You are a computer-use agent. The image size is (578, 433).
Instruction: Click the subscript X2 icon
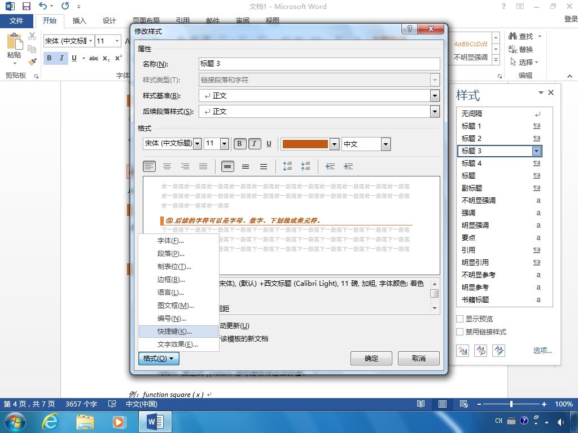(x=106, y=58)
